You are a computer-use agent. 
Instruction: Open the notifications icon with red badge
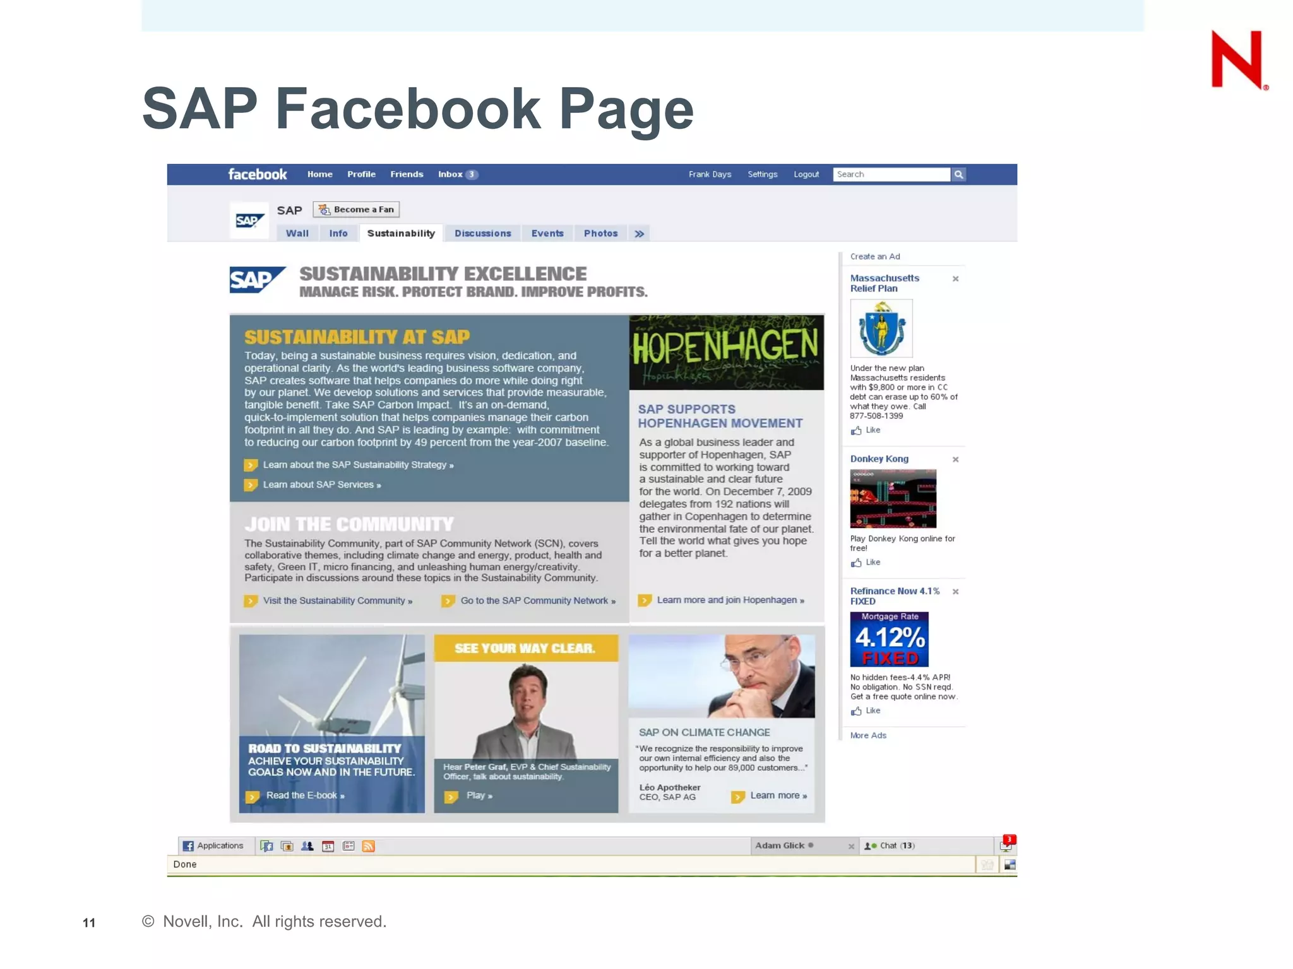point(1007,844)
